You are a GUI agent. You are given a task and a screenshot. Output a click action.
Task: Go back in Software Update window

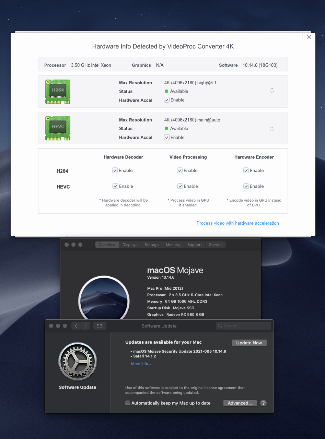pyautogui.click(x=76, y=326)
